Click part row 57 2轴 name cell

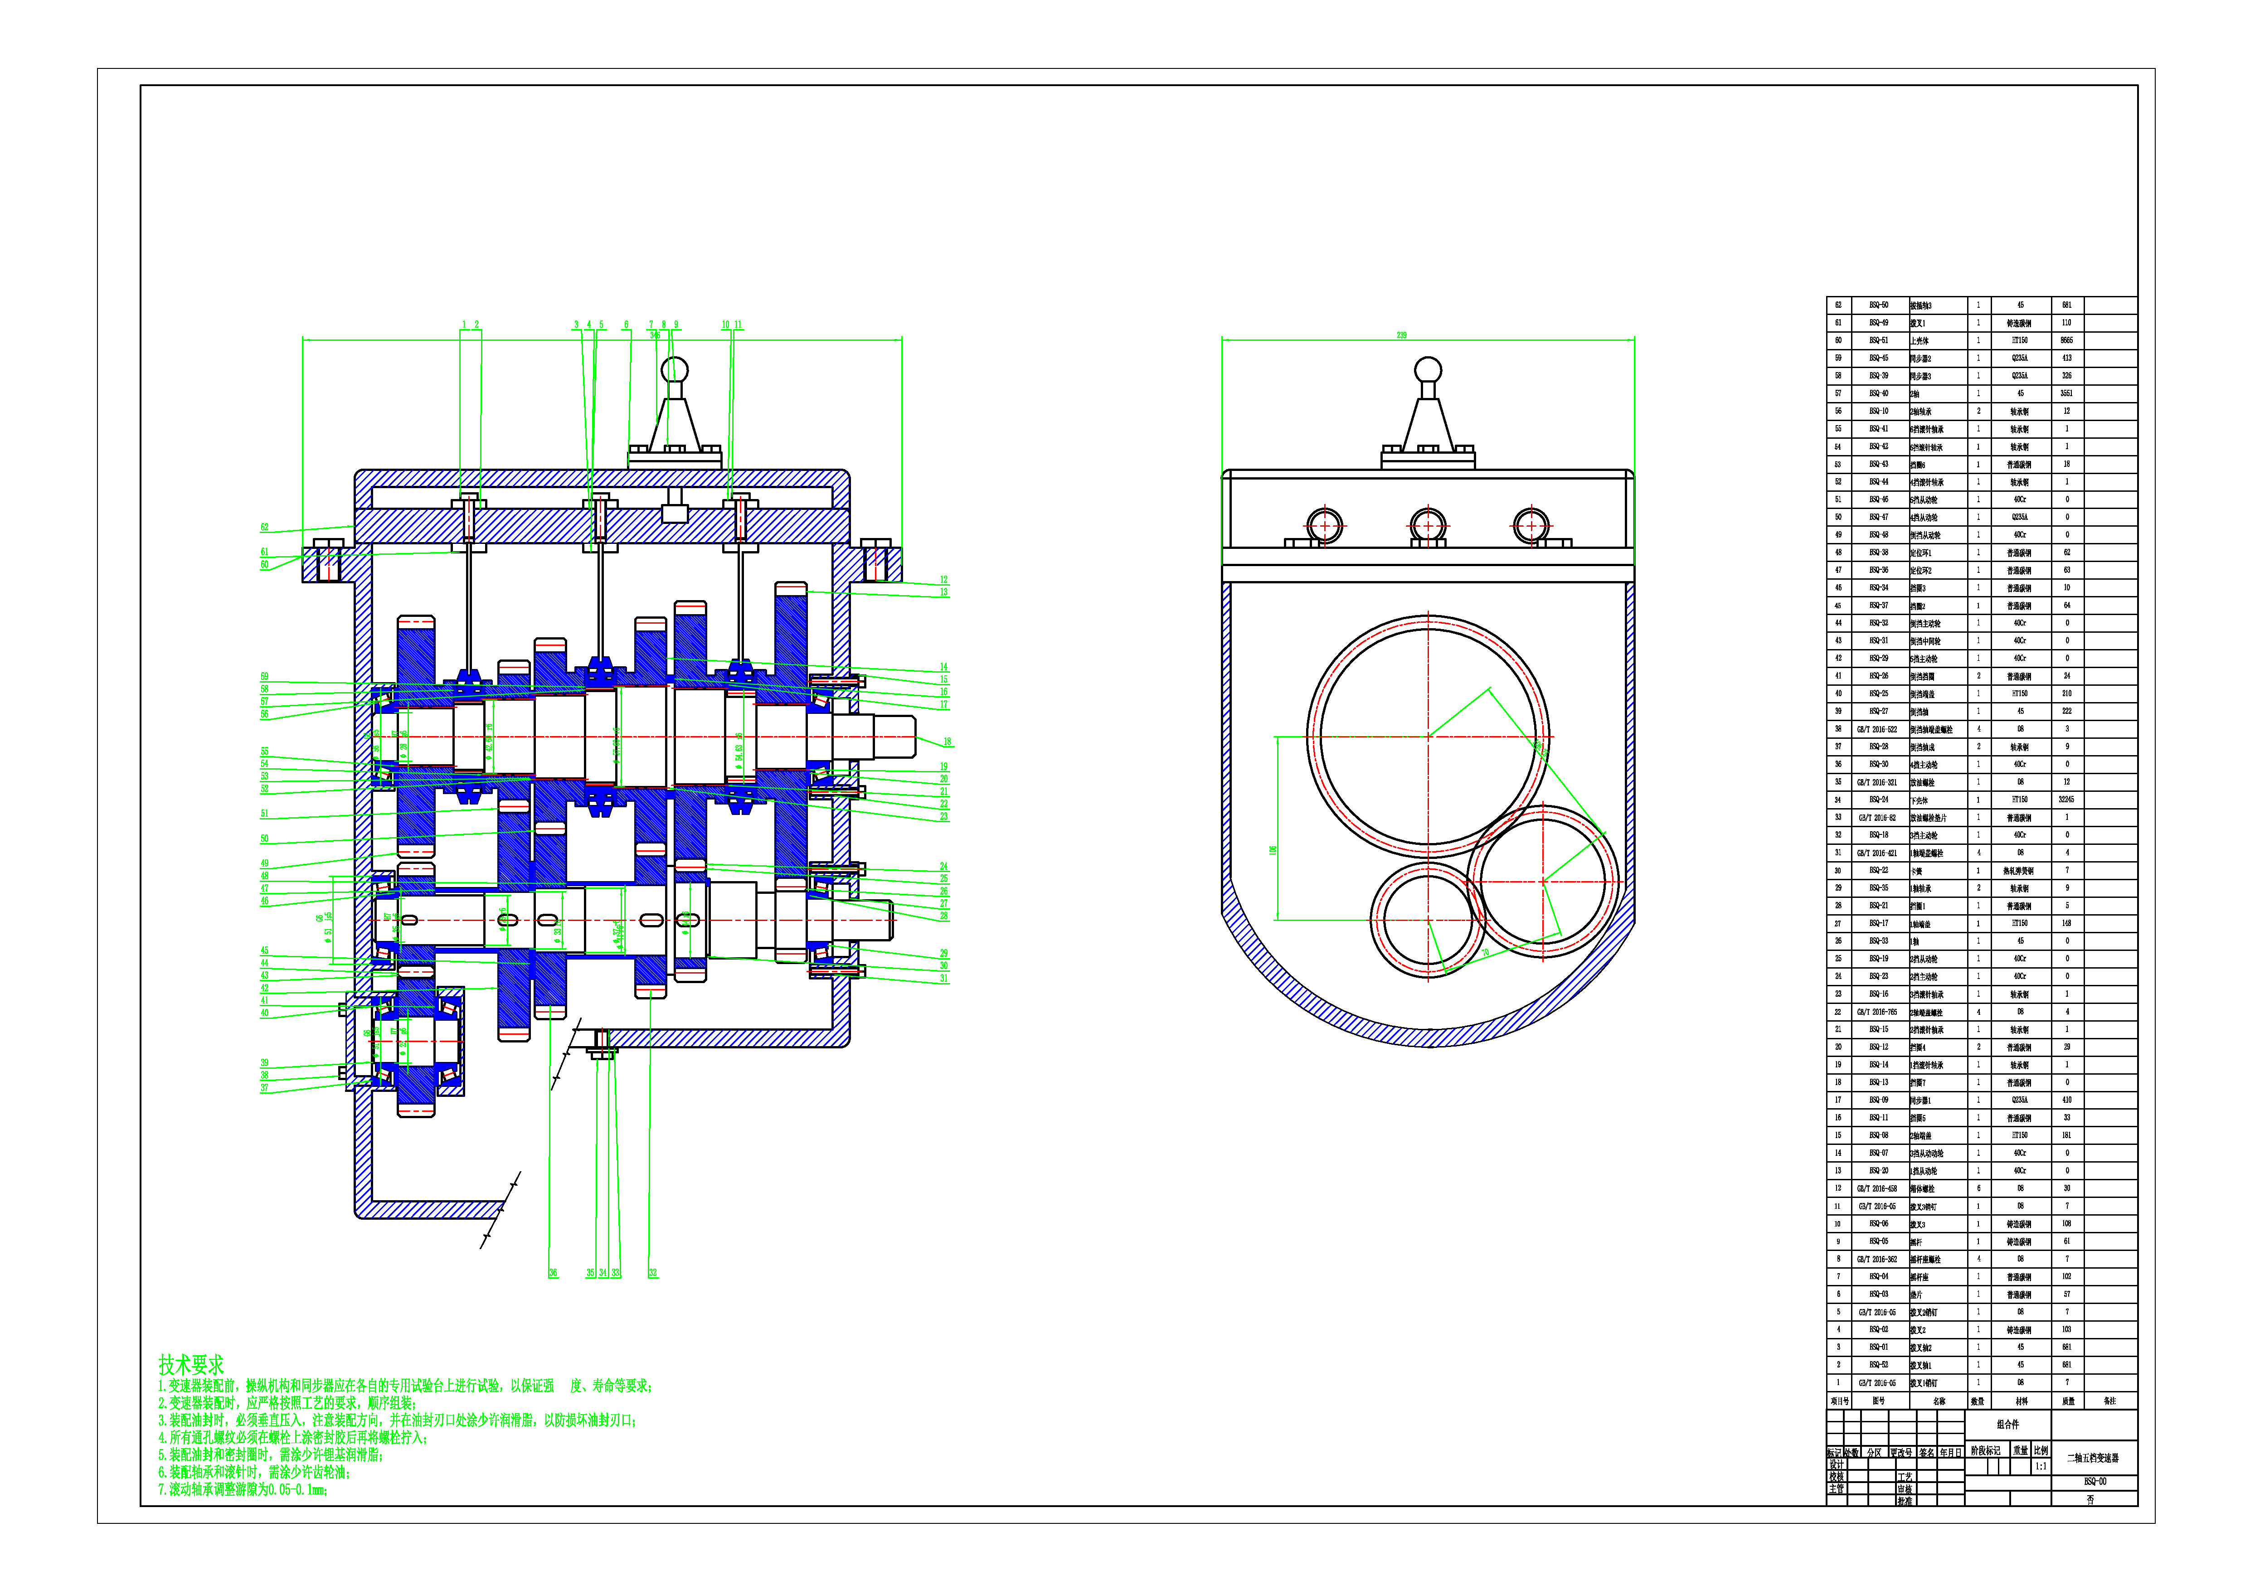(x=1916, y=394)
